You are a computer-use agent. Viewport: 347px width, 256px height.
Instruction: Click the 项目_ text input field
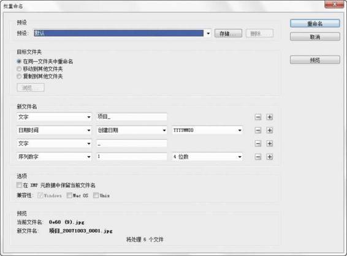[x=132, y=117]
